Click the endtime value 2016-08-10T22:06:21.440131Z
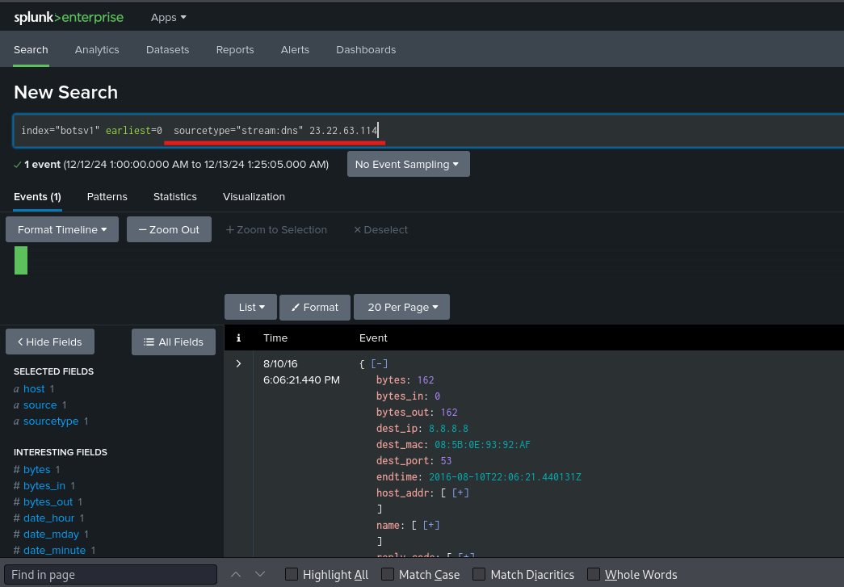The width and height of the screenshot is (844, 587). click(505, 476)
